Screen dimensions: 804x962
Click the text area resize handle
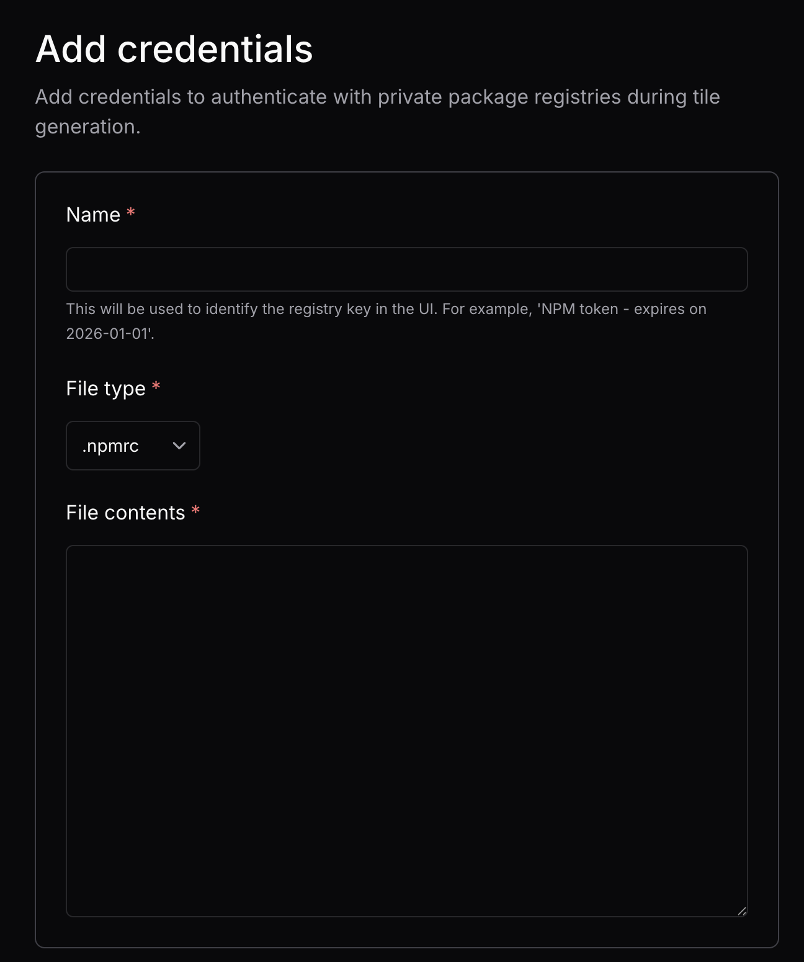(x=741, y=910)
